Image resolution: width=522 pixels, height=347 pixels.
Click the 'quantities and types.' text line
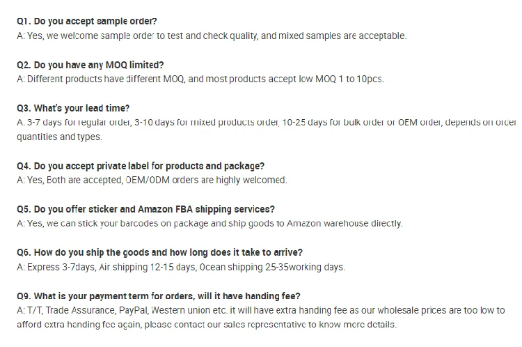[59, 137]
